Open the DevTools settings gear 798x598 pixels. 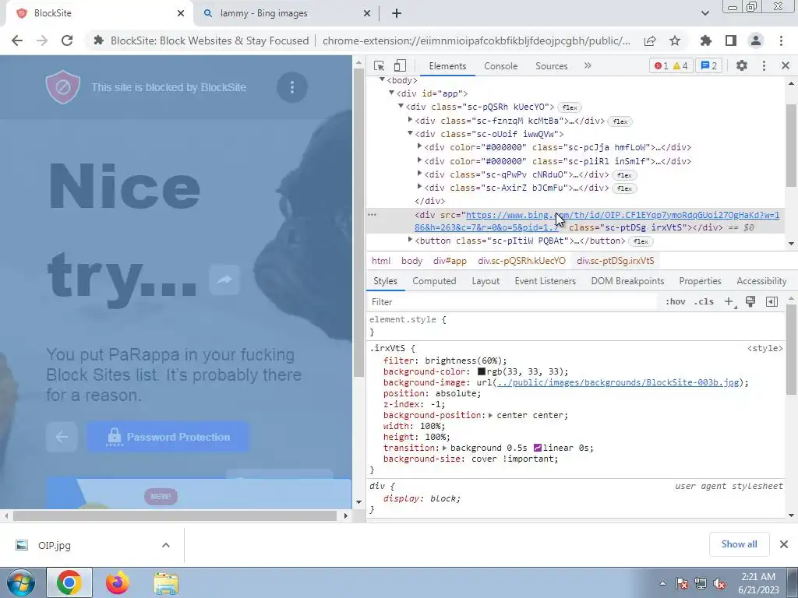point(742,65)
